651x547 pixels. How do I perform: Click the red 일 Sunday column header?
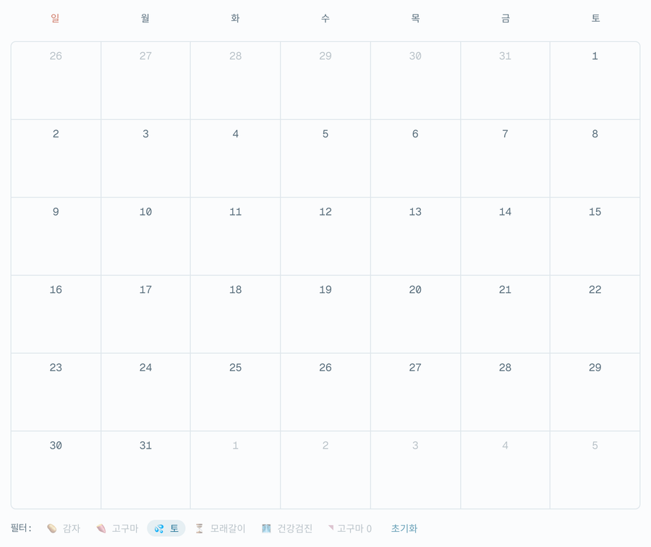point(55,18)
